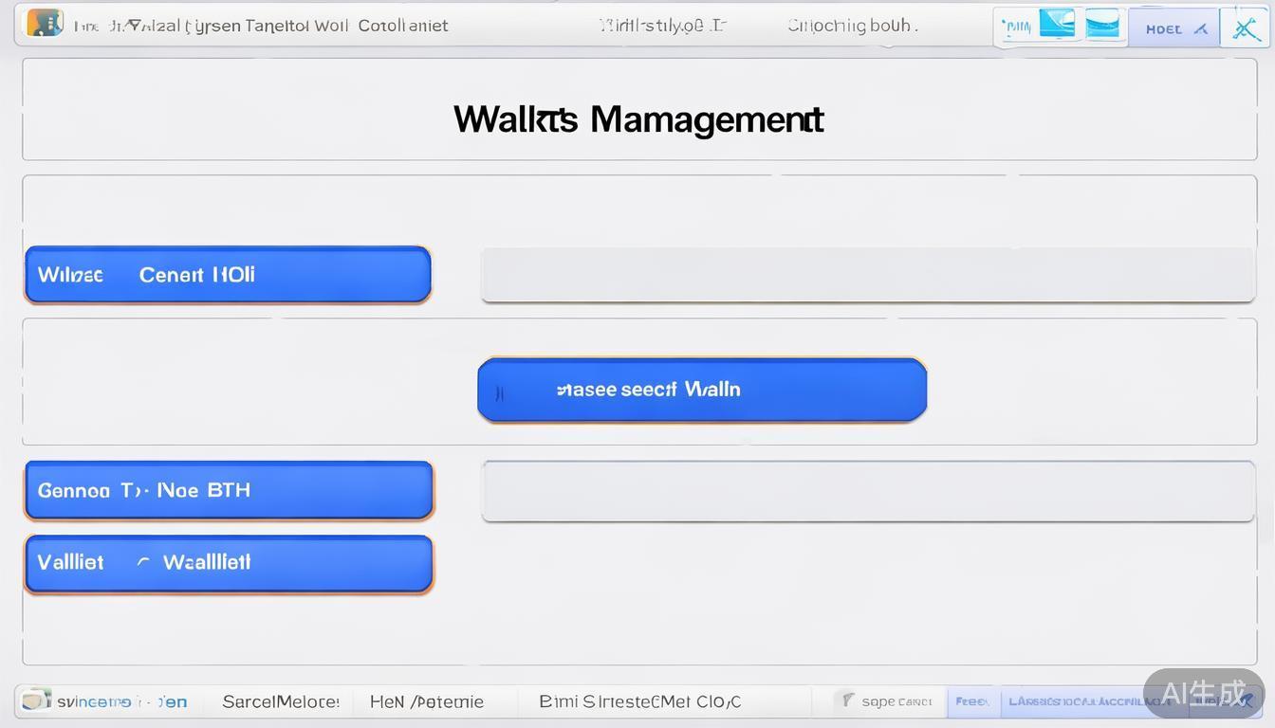Open the 'HeN /Petemie' bottom tab
The image size is (1275, 728).
pos(427,701)
